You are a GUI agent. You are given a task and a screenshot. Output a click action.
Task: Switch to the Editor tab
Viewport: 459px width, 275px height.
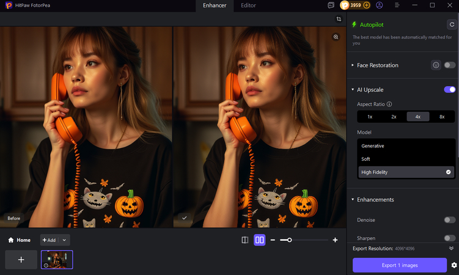tap(248, 5)
